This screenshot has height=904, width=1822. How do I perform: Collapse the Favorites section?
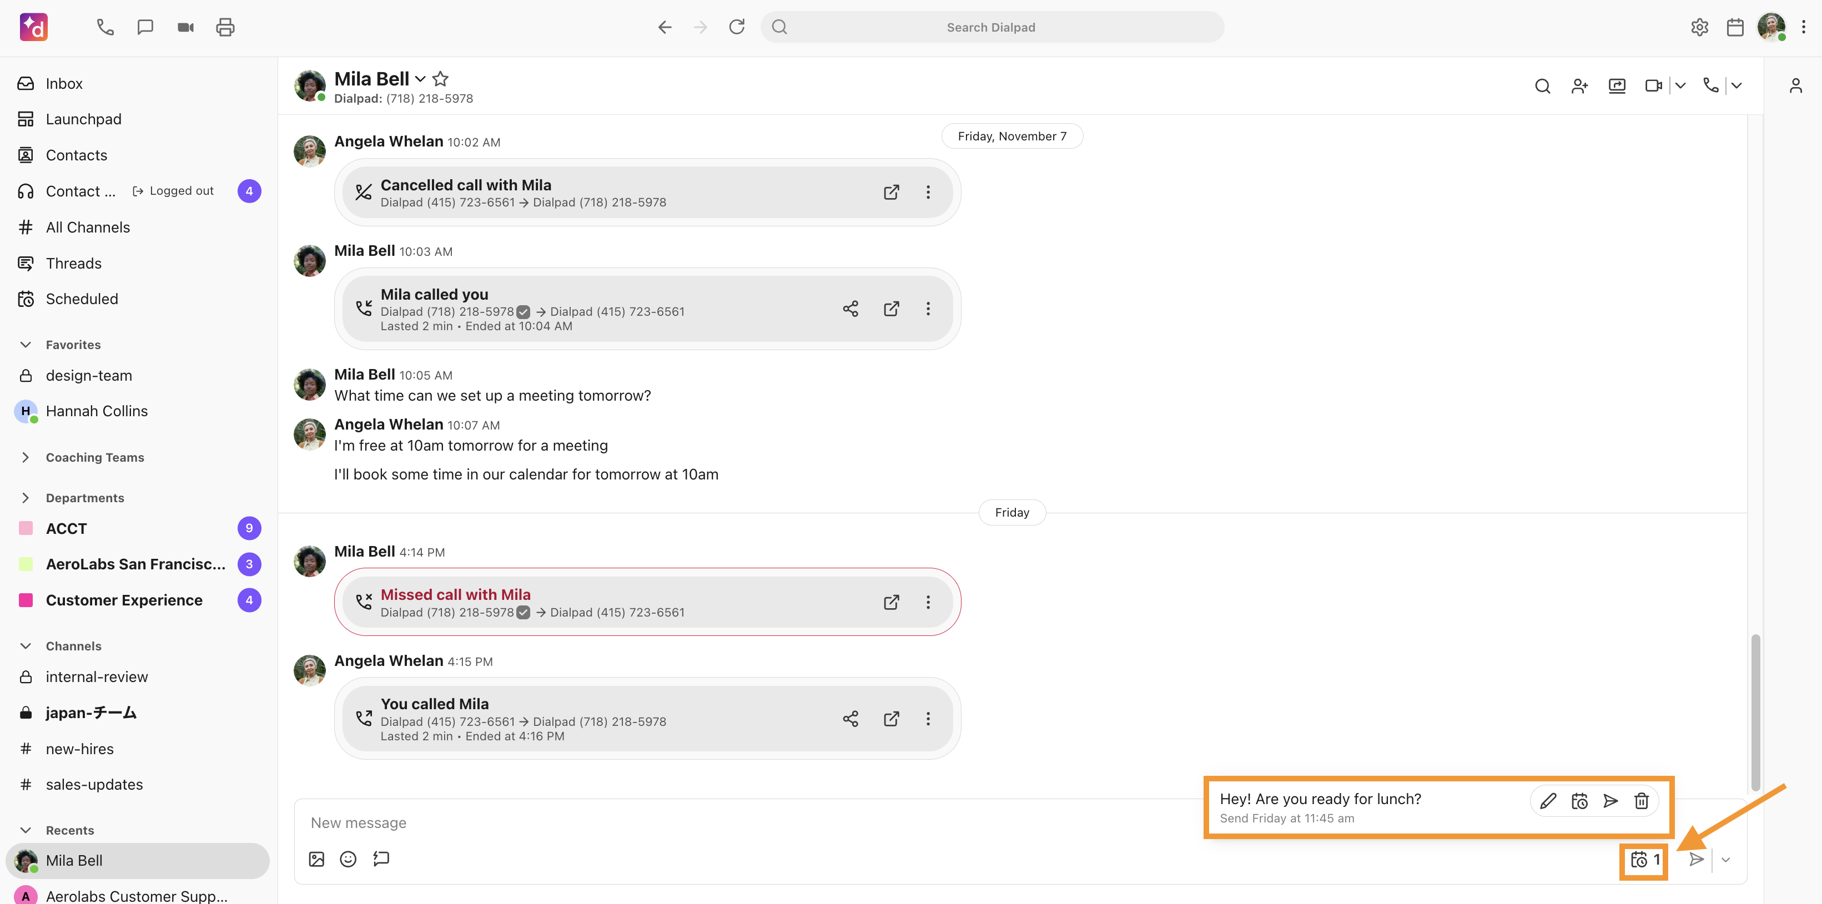point(26,345)
